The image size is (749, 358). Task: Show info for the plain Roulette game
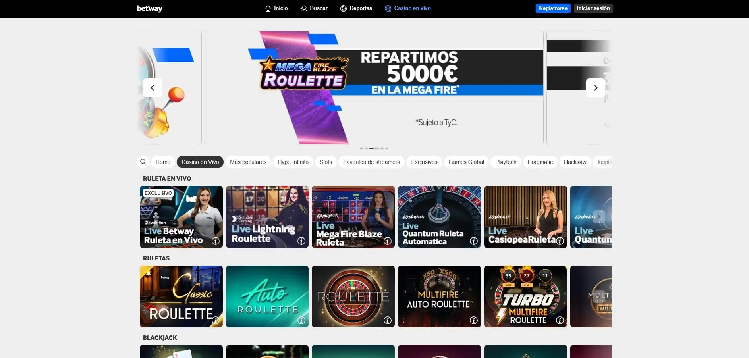coord(388,320)
